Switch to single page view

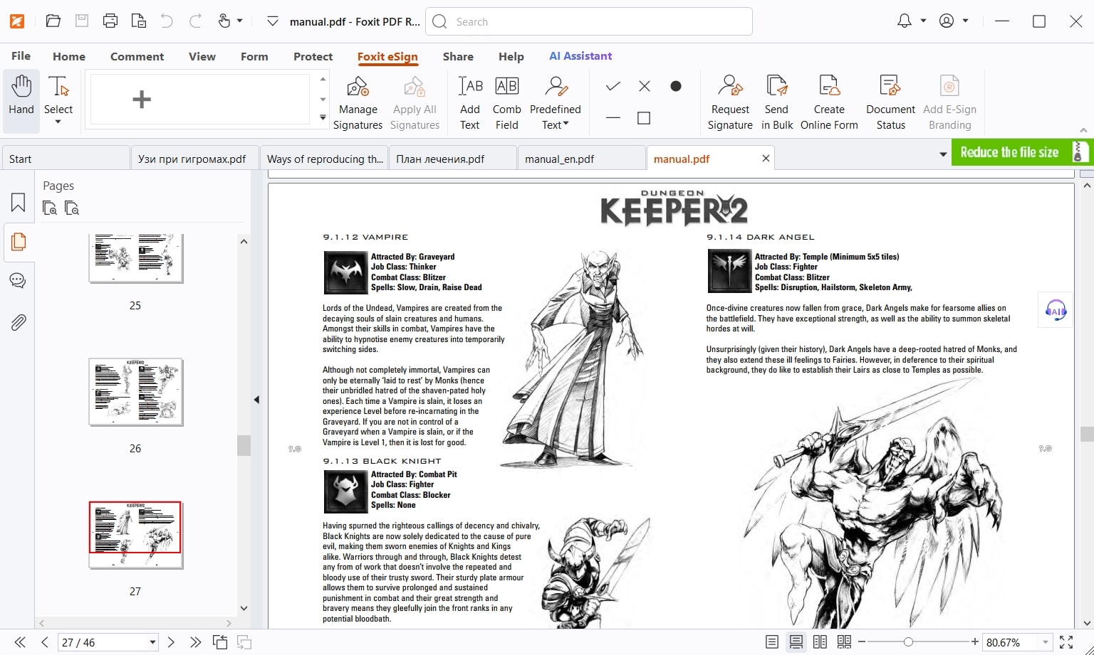tap(771, 642)
